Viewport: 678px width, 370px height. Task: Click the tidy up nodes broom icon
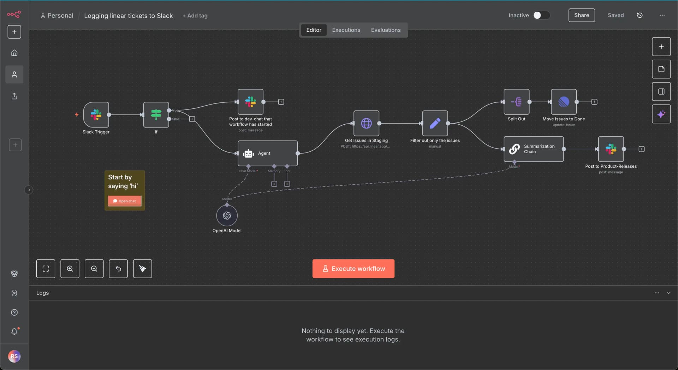click(x=142, y=269)
